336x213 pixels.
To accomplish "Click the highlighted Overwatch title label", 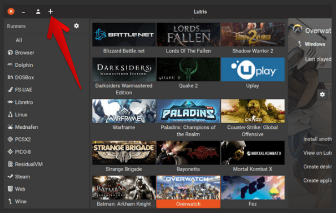I will pos(188,204).
